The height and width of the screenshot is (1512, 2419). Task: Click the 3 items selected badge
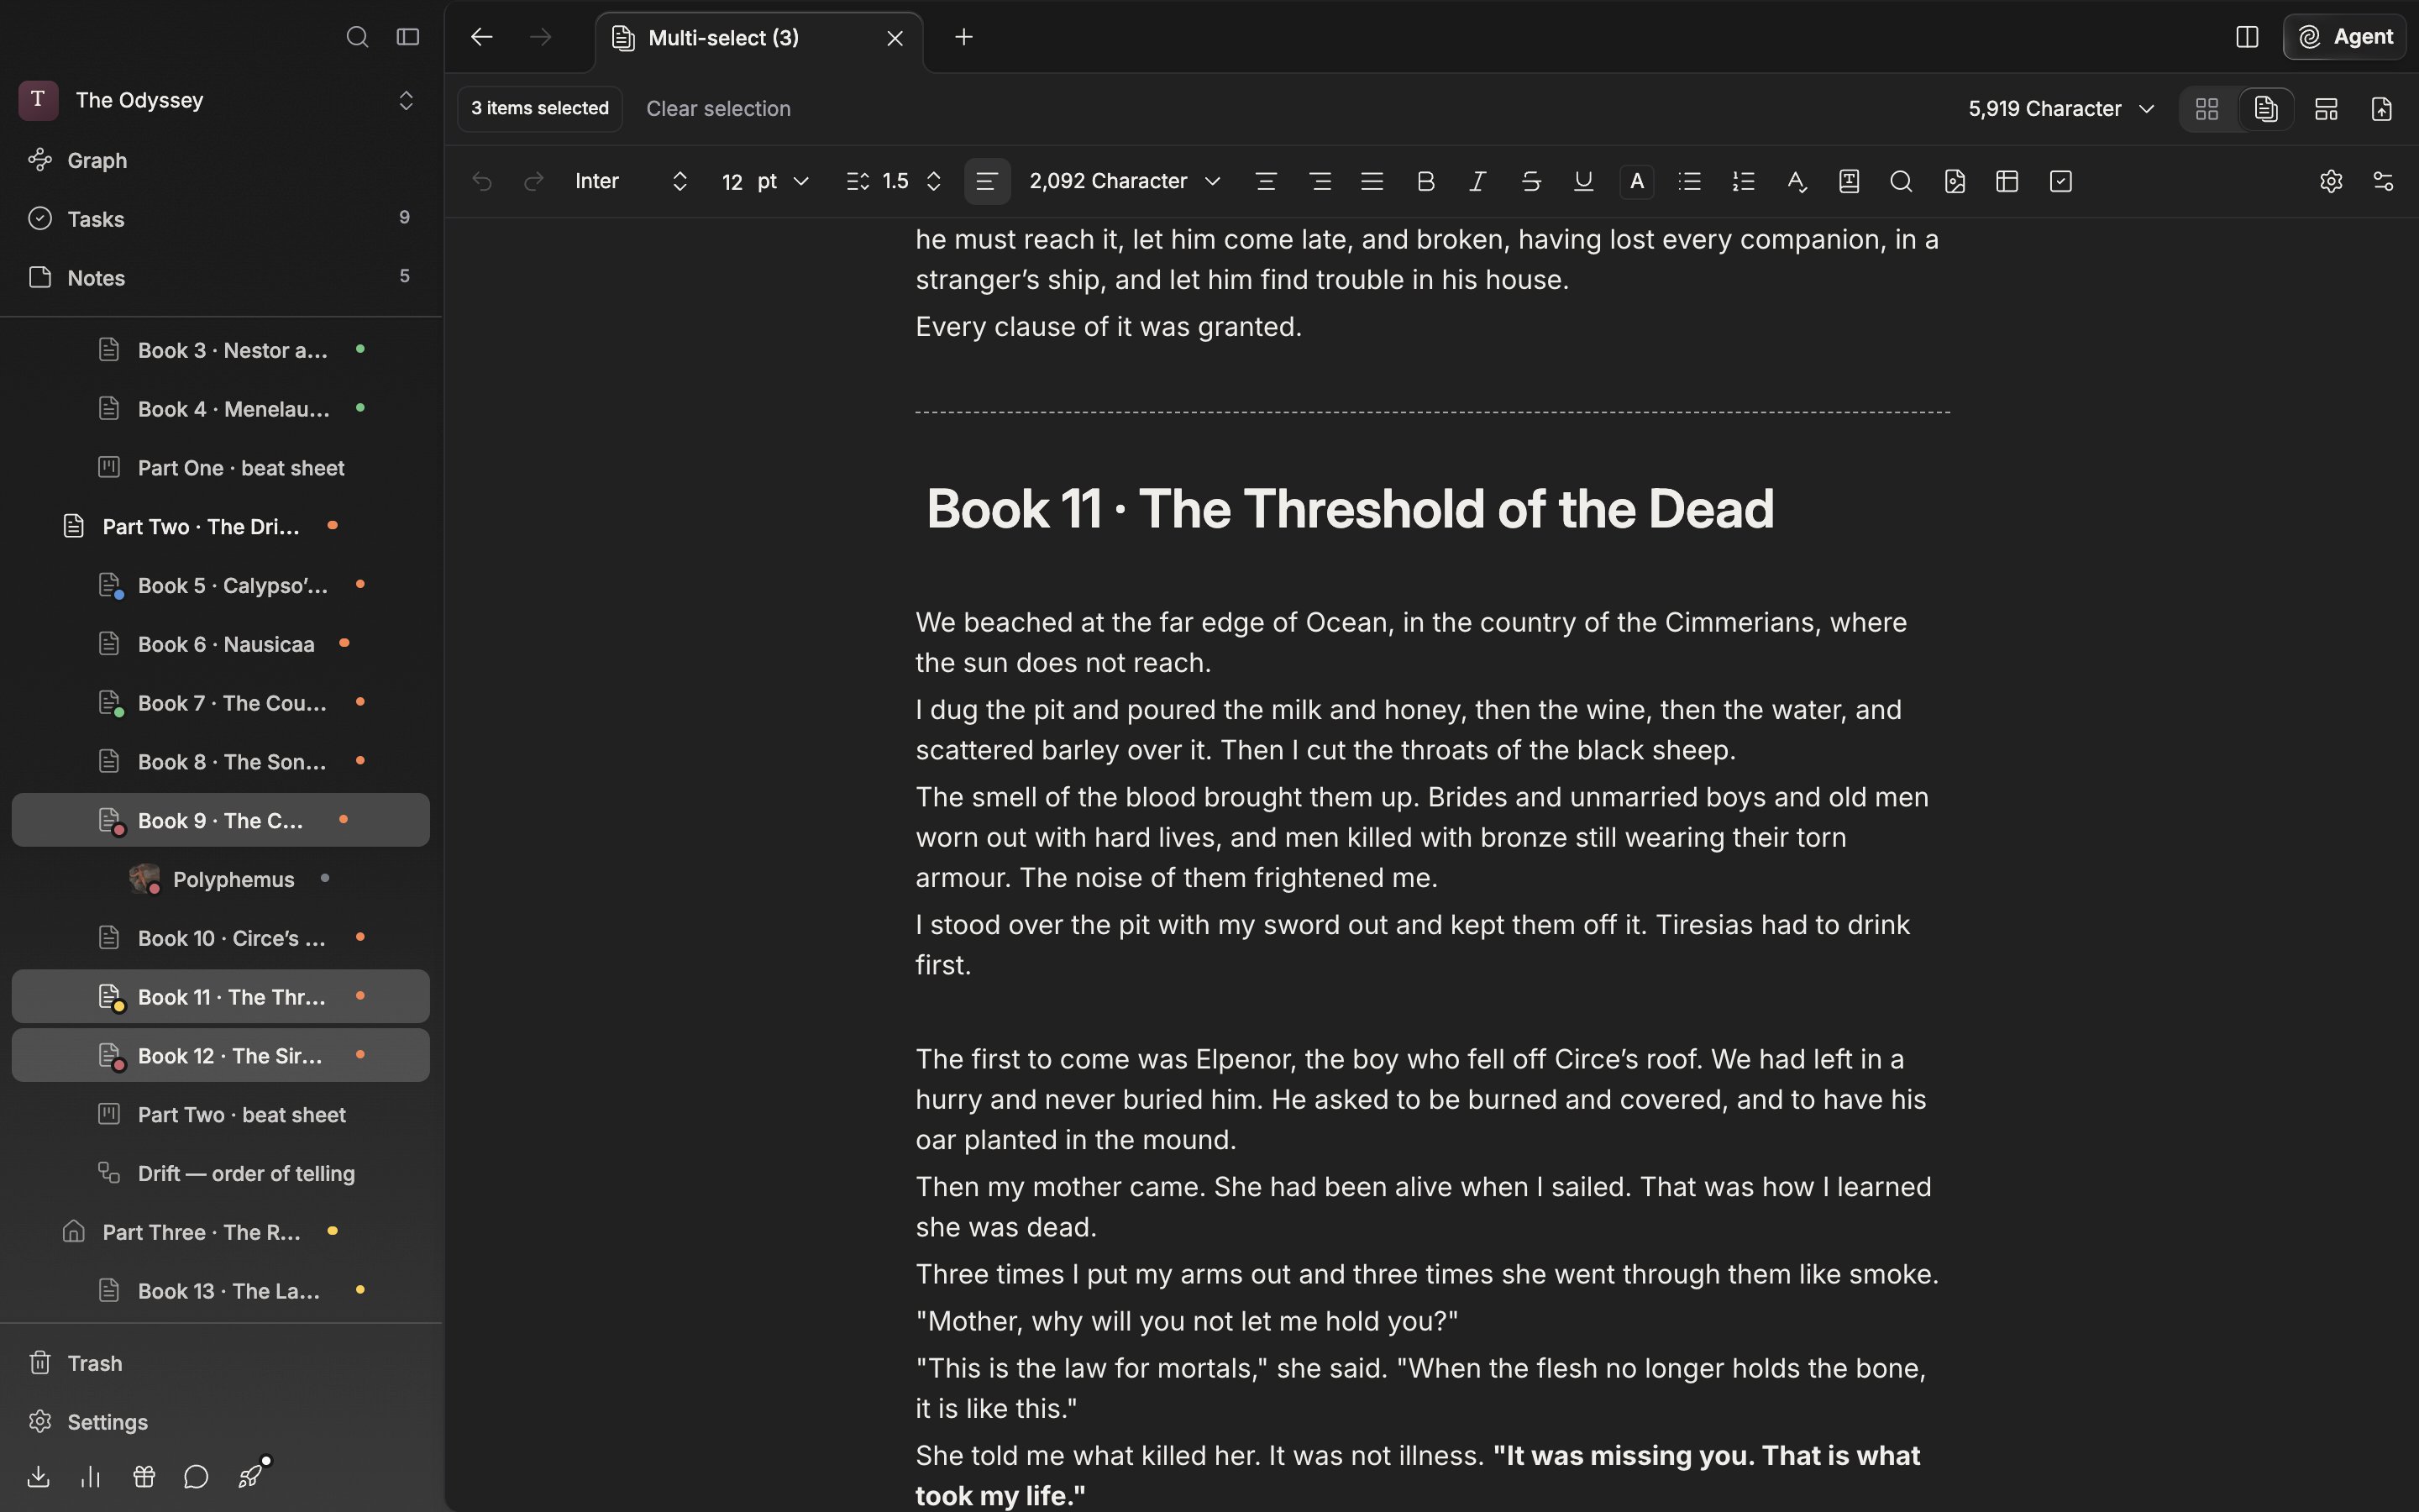click(540, 108)
